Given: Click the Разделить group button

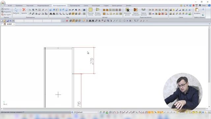Looking at the screenshot, I should (6, 12).
